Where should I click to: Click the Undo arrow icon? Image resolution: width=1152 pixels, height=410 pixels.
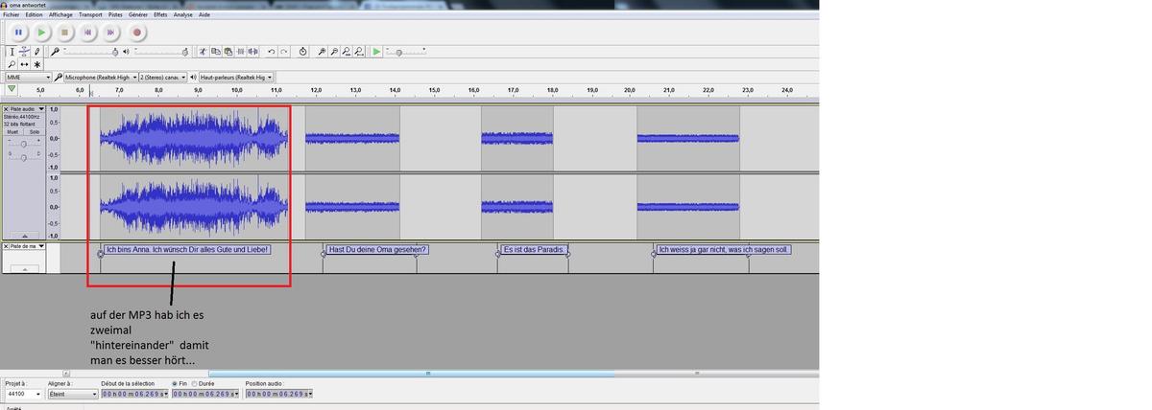(272, 52)
